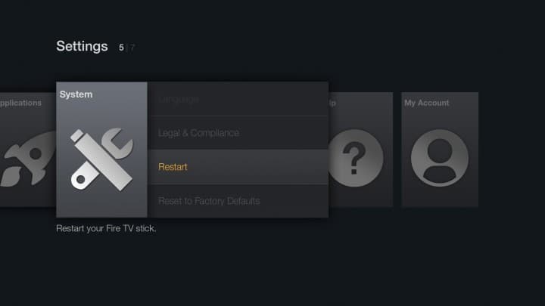Click the My Account tile label

(x=426, y=103)
